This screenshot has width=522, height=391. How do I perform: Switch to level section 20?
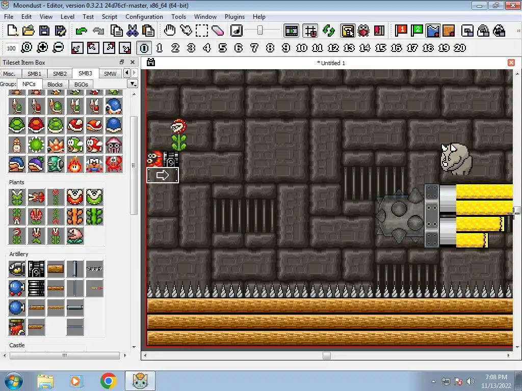460,48
